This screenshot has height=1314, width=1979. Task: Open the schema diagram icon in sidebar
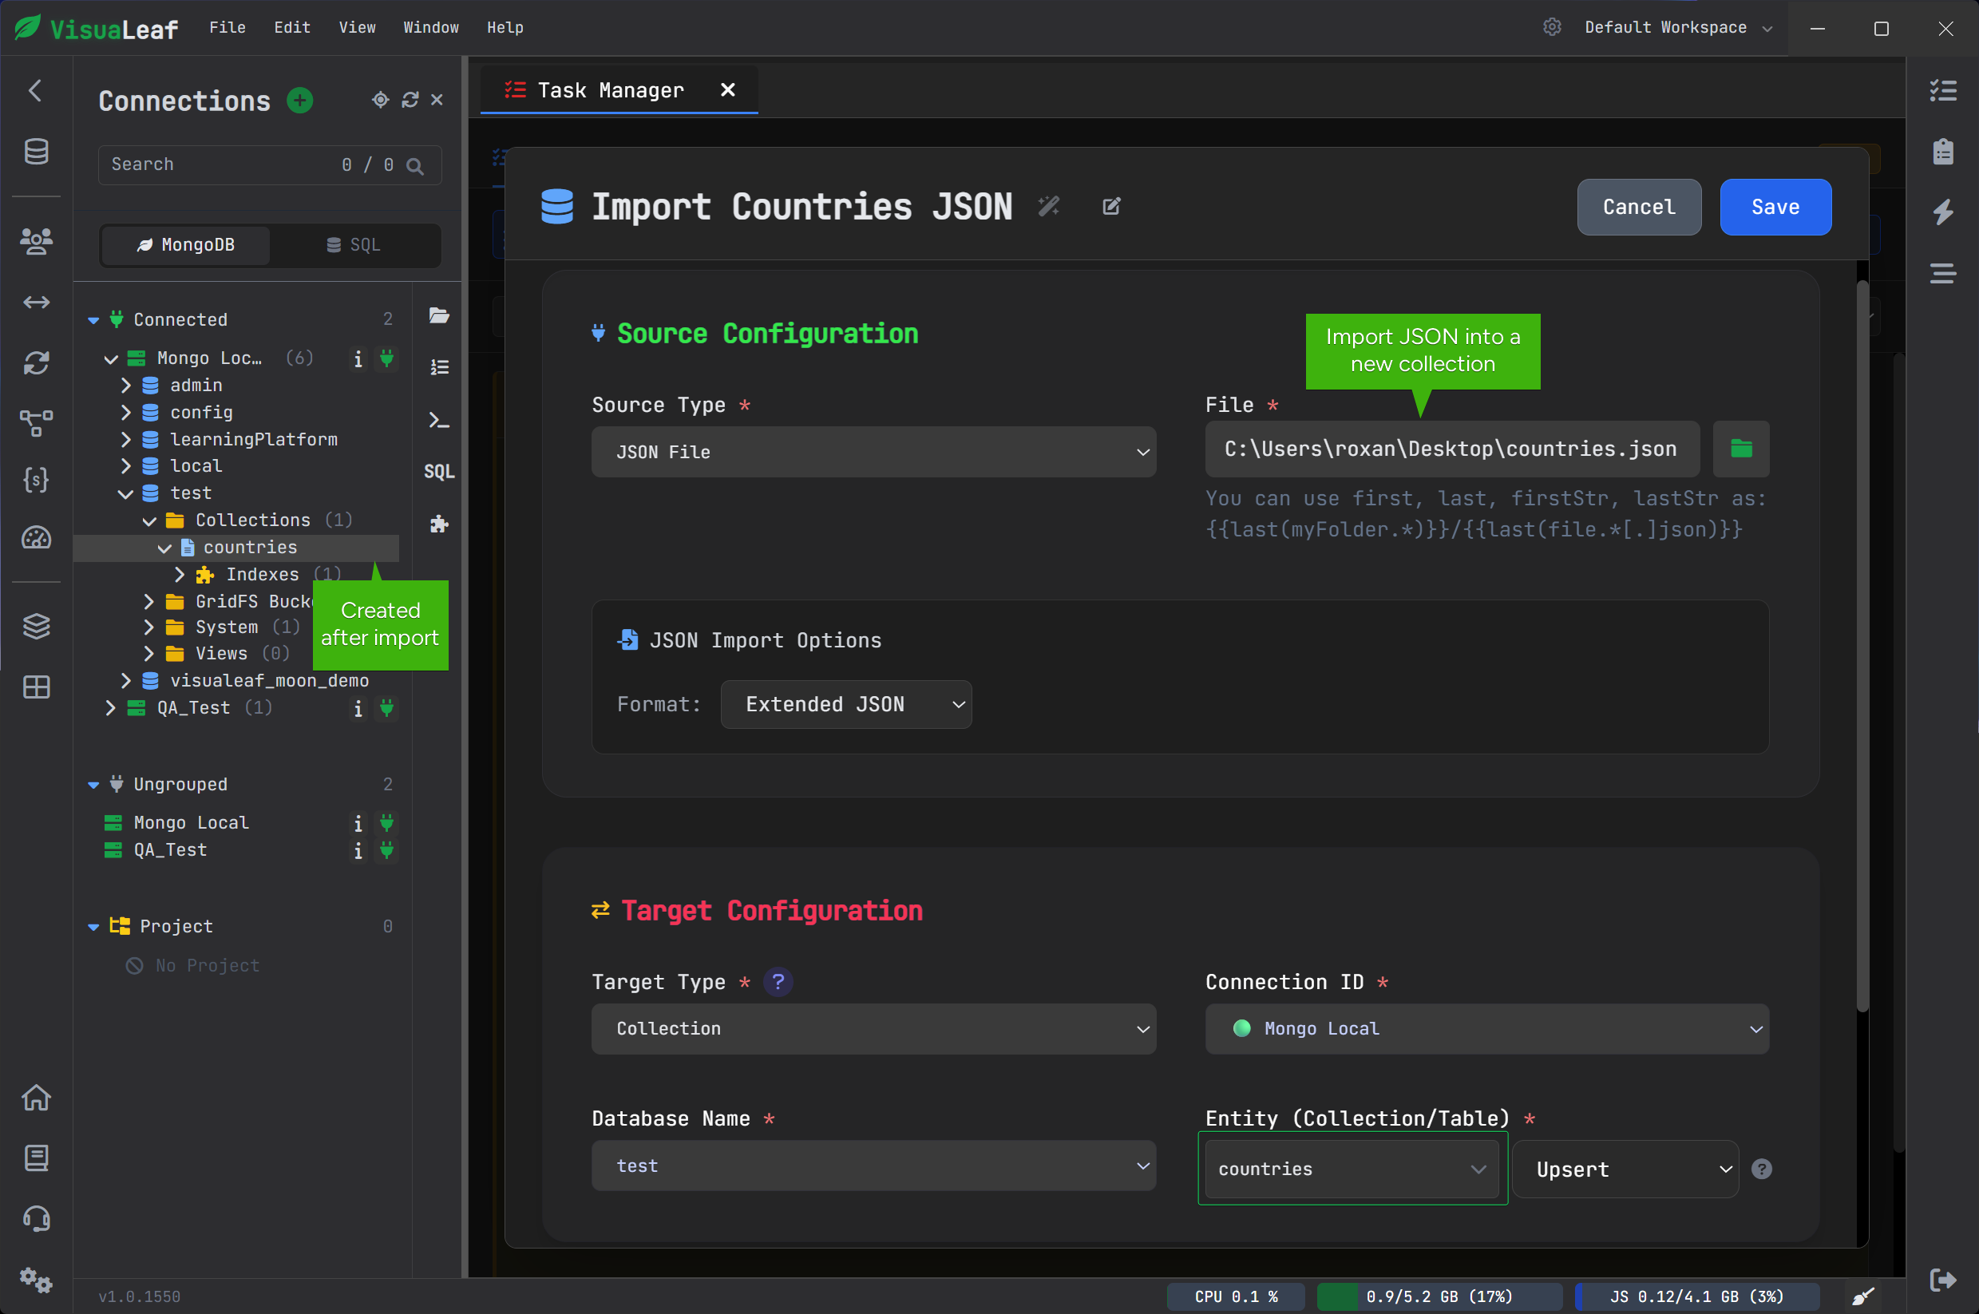pos(36,423)
